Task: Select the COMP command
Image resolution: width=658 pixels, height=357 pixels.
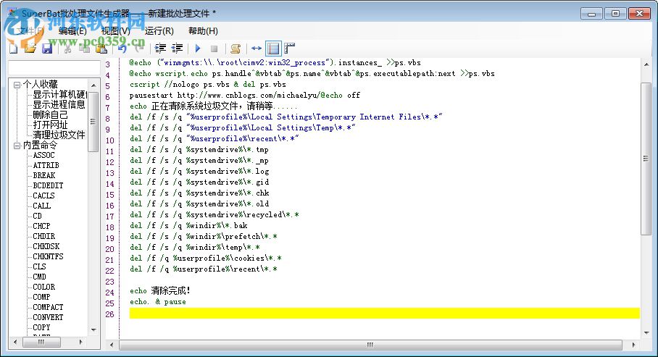Action: point(41,297)
